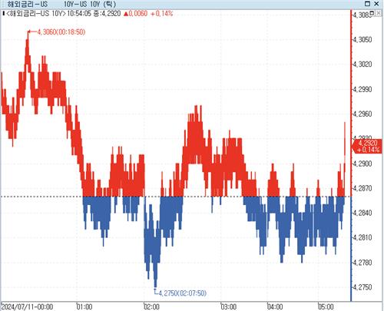The image size is (384, 311).
Task: Click the 4.3050 price axis label
Action: [362, 40]
